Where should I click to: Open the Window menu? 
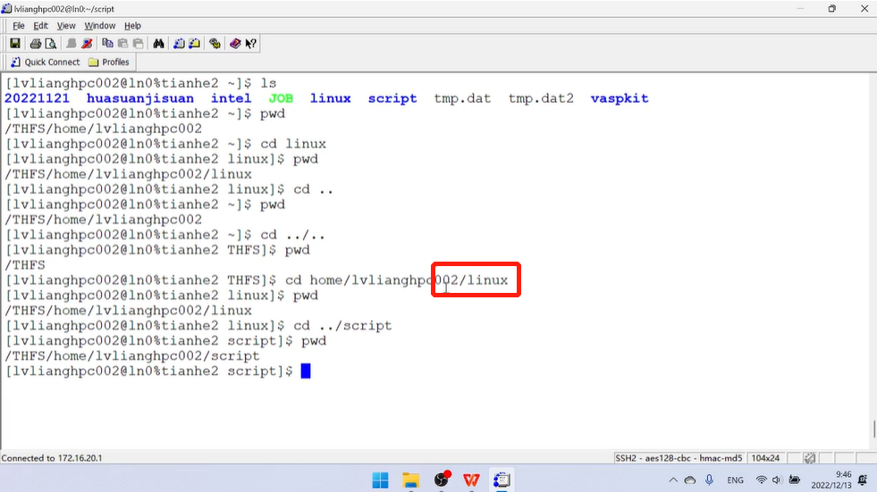pos(99,26)
